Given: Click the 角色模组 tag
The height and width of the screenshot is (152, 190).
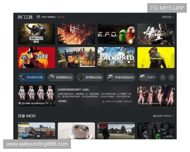Looking at the screenshot, I should point(63,101).
